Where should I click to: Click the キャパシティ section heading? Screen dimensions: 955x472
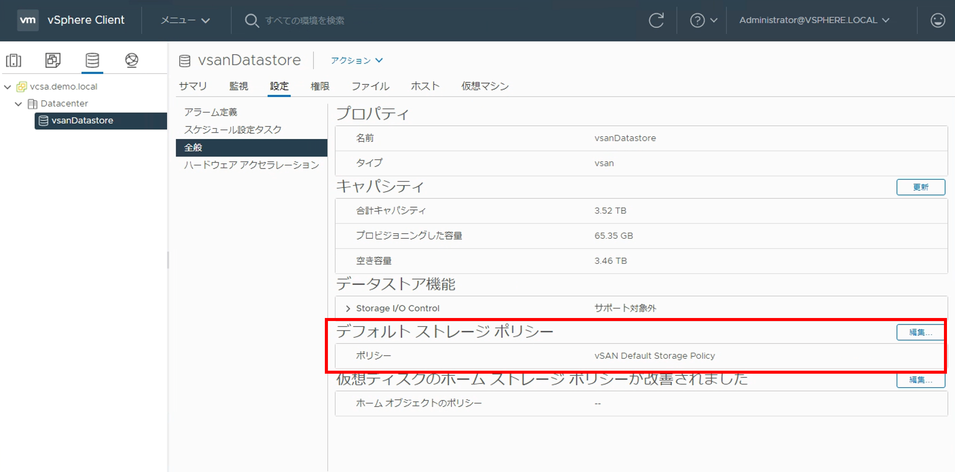(380, 187)
